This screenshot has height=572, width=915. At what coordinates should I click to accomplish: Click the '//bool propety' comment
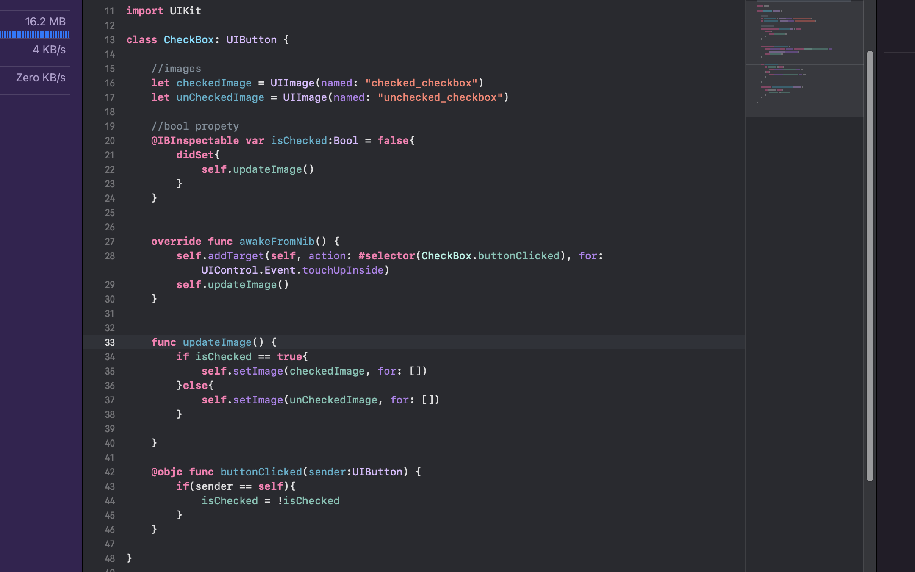click(195, 126)
